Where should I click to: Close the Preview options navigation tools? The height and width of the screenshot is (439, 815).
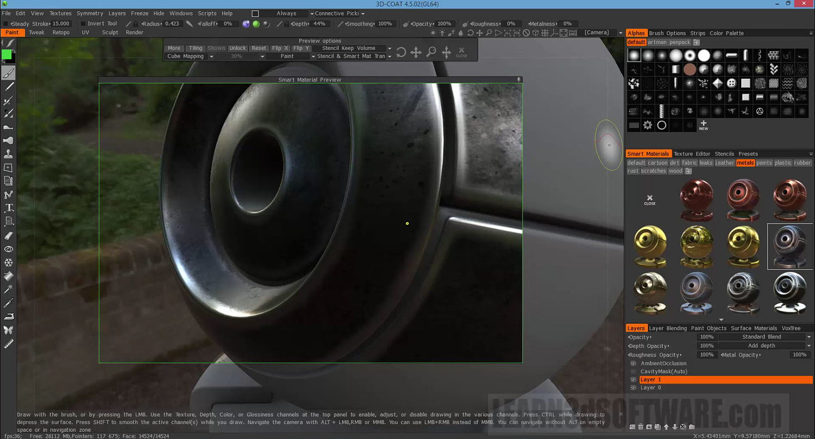461,52
